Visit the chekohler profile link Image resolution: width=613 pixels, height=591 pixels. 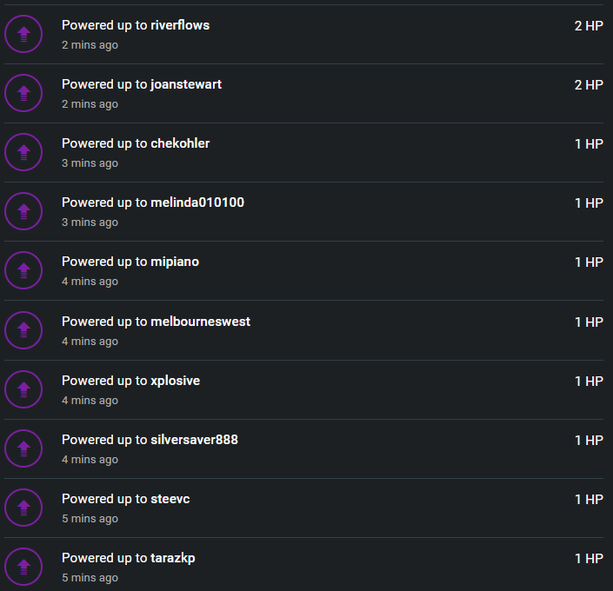pos(180,143)
